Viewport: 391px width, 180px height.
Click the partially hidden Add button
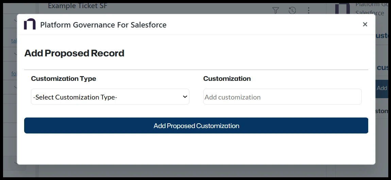[x=381, y=88]
